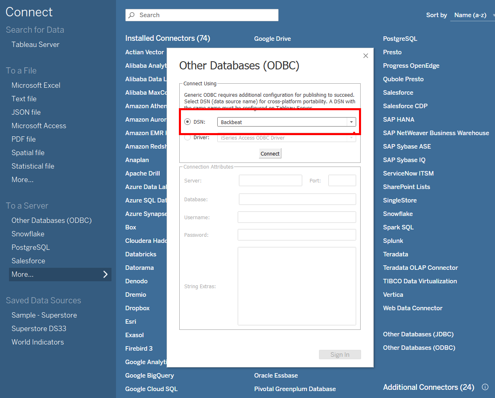The height and width of the screenshot is (398, 495).
Task: Click the Additional Connectors info icon
Action: (x=485, y=387)
